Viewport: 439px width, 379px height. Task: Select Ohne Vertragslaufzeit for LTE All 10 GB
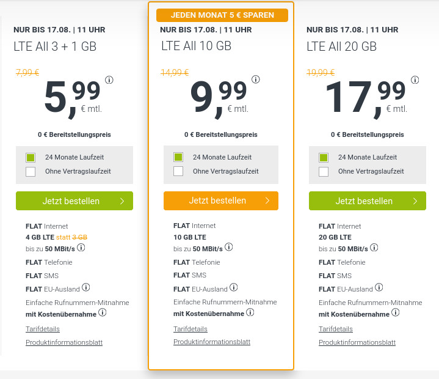coord(179,171)
